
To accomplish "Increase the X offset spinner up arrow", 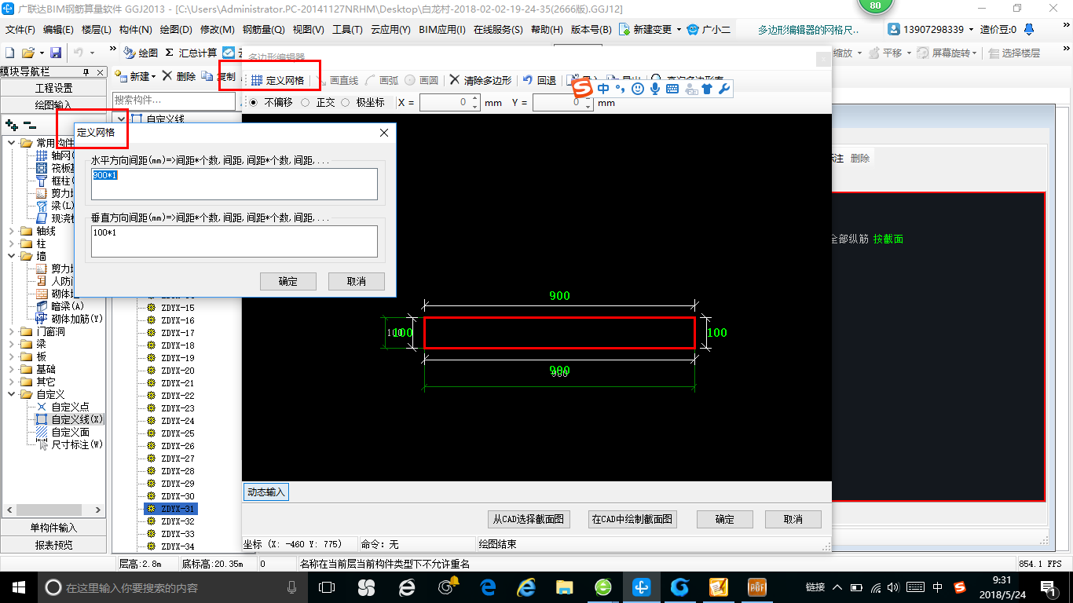I will point(474,99).
